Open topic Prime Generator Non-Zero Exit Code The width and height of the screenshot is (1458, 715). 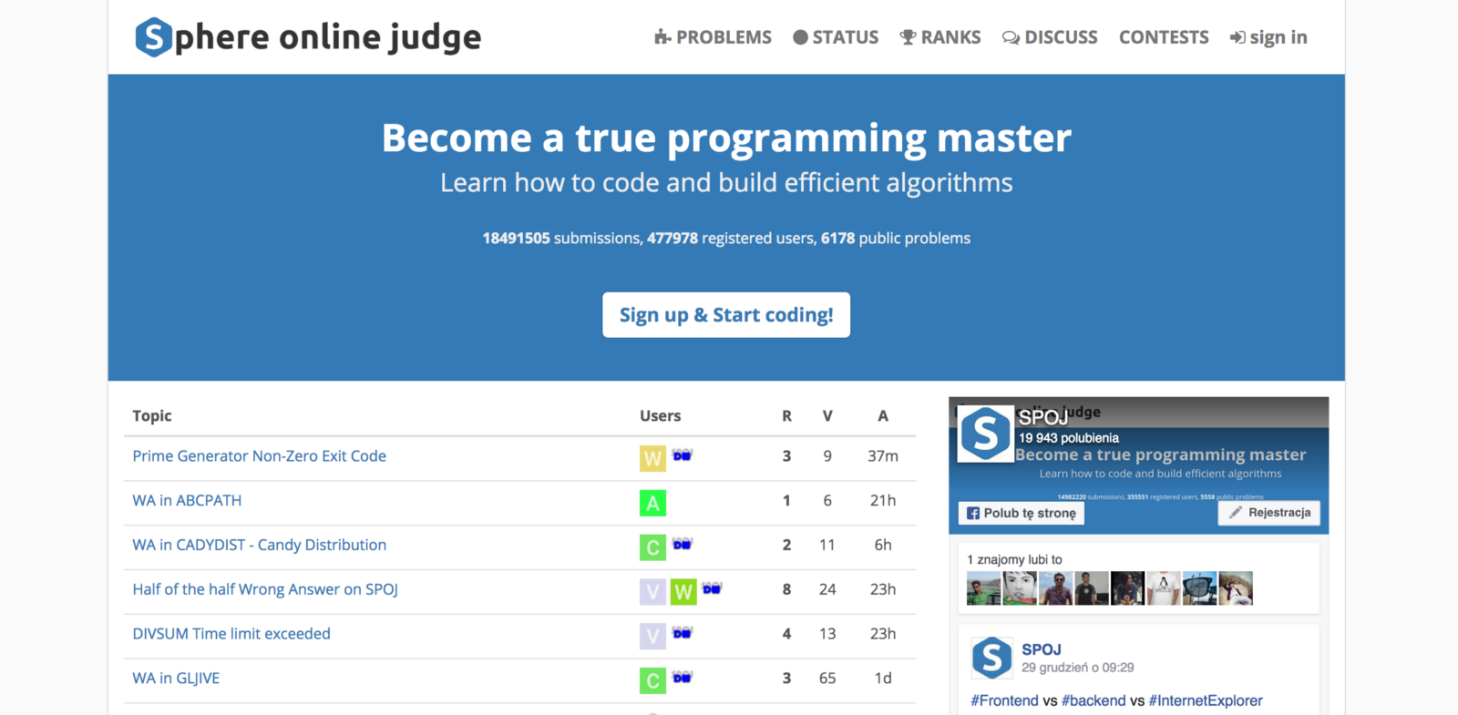260,456
